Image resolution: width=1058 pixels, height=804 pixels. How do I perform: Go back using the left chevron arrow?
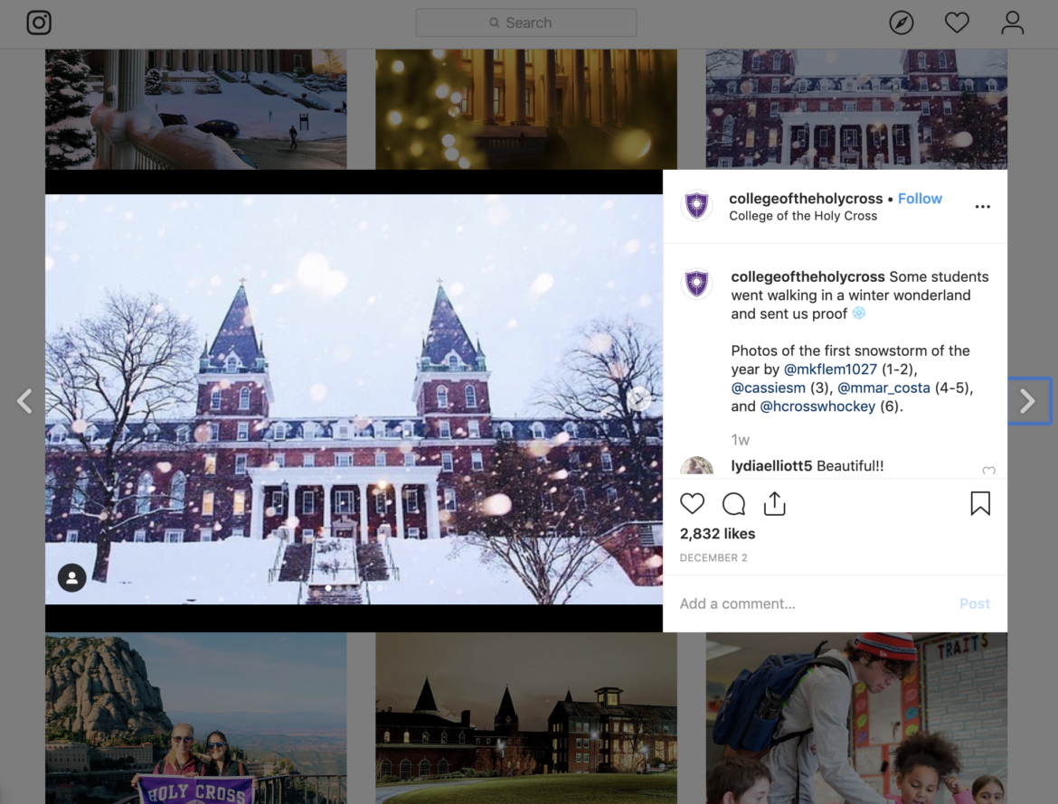[25, 401]
